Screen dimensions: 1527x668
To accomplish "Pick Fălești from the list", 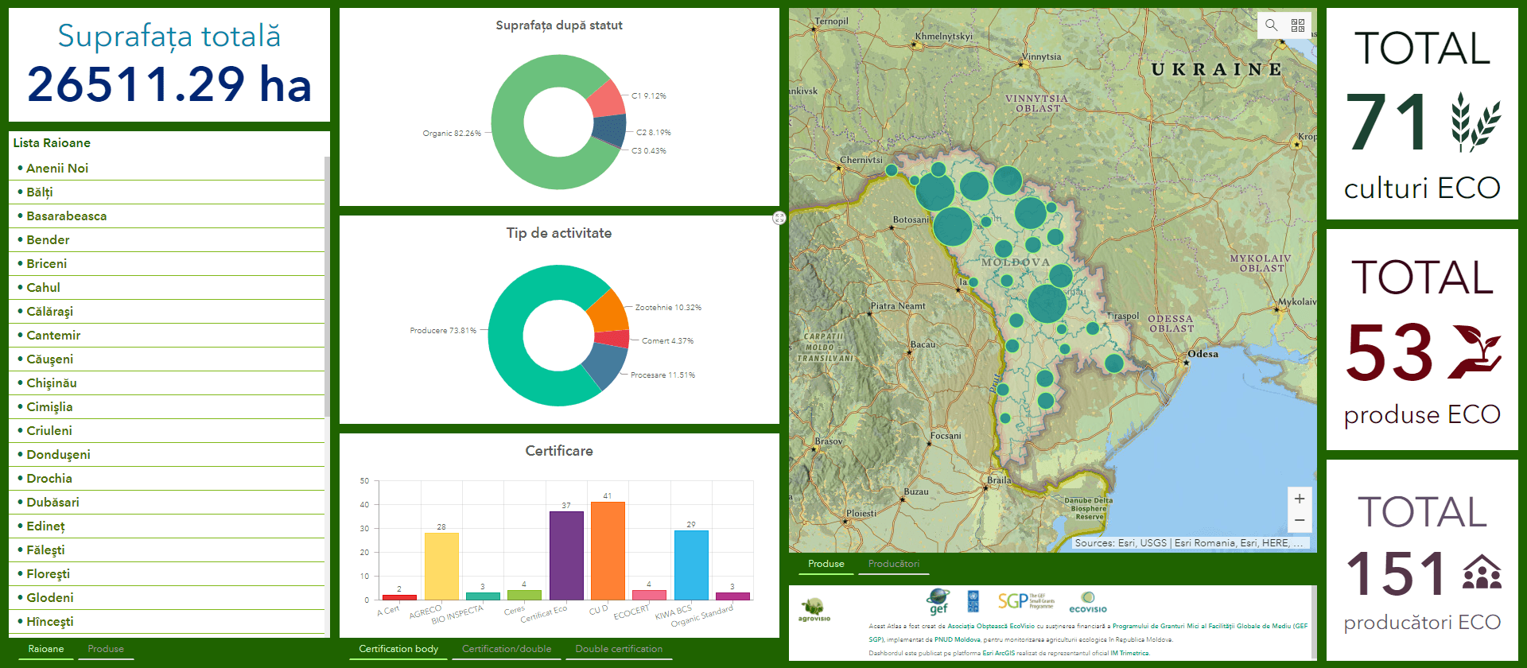I will [x=167, y=550].
